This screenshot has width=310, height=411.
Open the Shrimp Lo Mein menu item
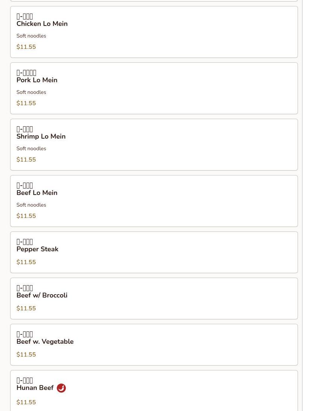[41, 136]
